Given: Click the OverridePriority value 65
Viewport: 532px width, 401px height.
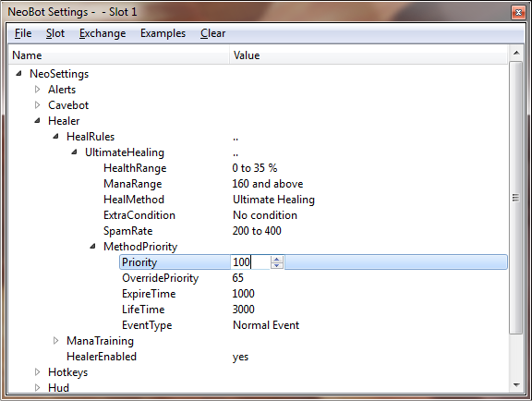Looking at the screenshot, I should click(x=238, y=278).
